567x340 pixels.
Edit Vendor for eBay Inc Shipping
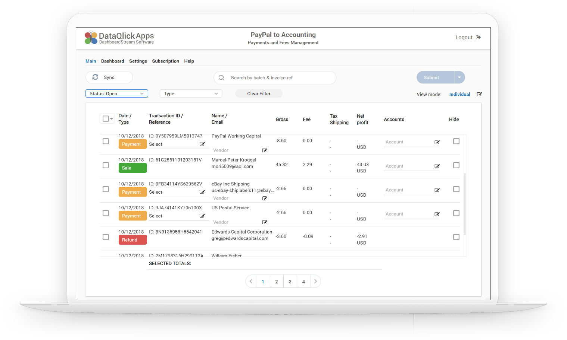point(265,198)
